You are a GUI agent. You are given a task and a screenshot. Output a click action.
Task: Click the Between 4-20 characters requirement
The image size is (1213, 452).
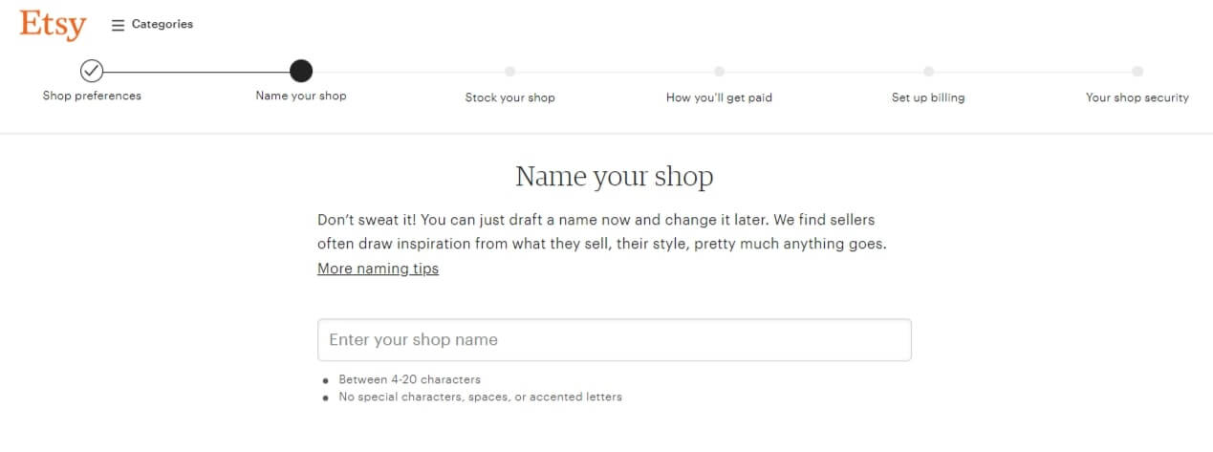(409, 379)
